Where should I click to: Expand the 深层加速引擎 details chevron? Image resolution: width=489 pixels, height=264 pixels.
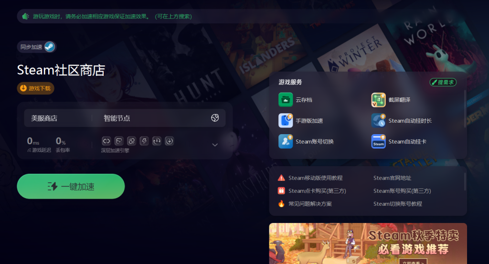(x=215, y=145)
